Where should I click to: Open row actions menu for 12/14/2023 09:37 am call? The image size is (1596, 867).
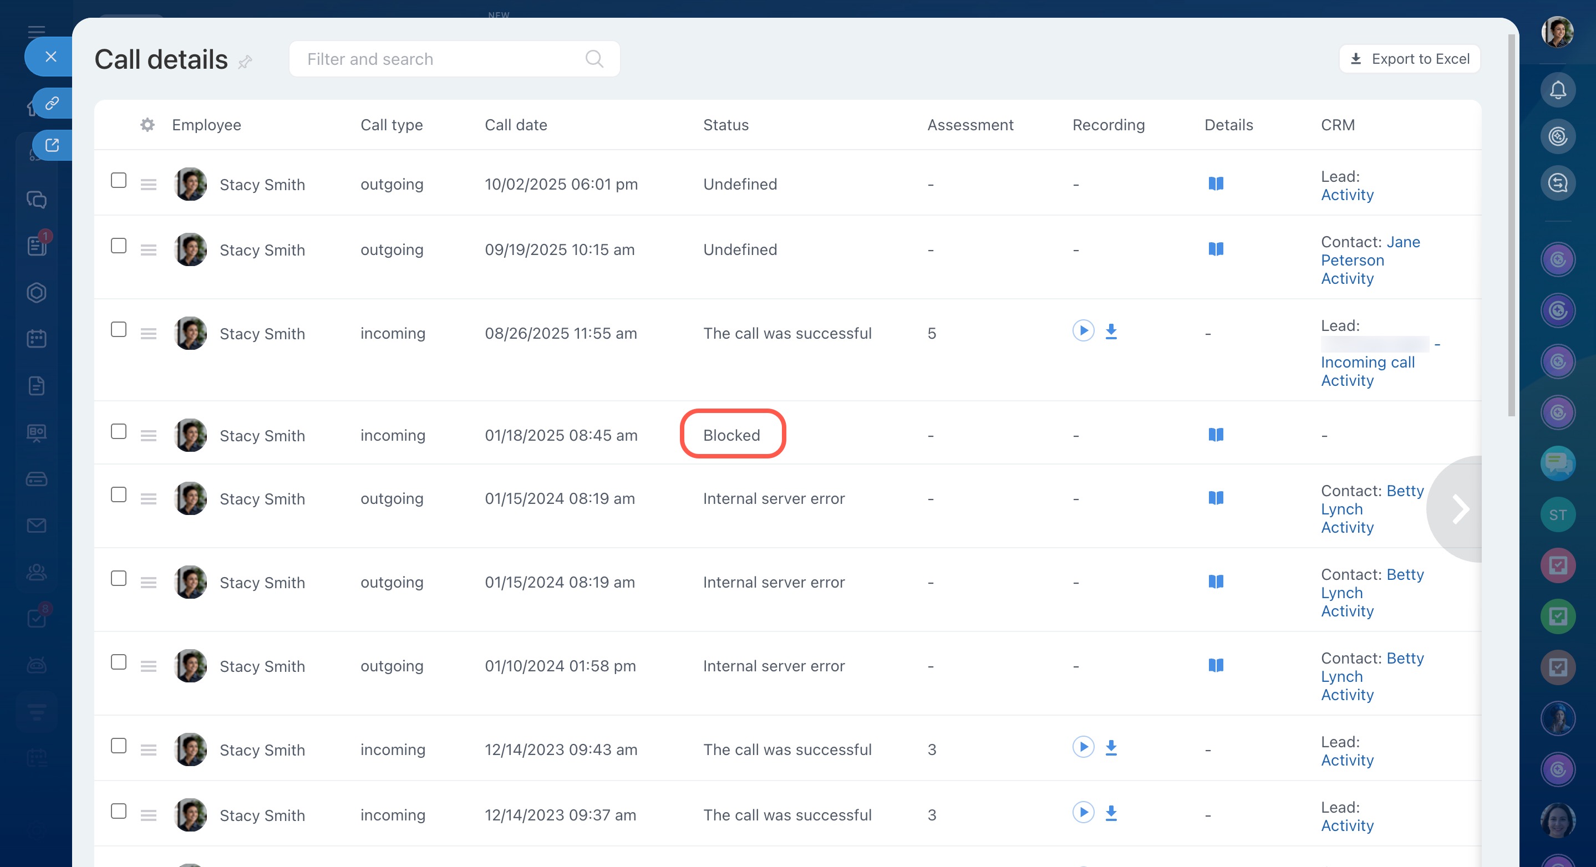[x=148, y=815]
